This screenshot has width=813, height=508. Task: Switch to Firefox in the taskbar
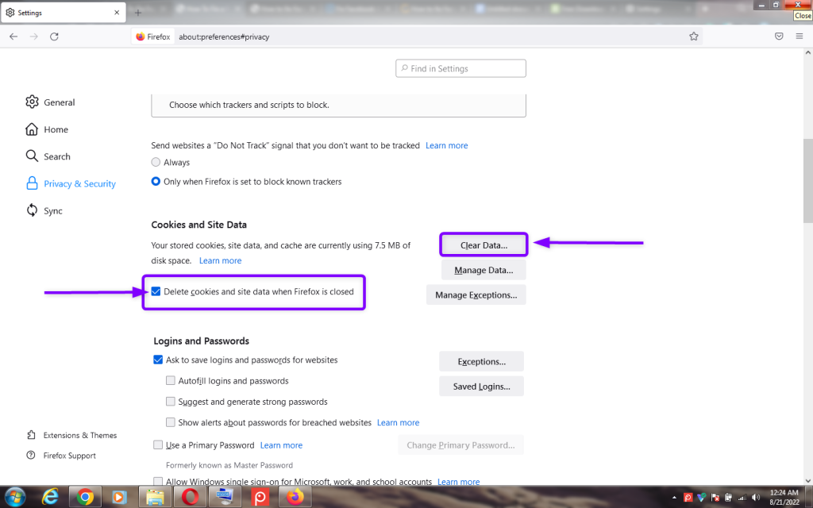pyautogui.click(x=295, y=497)
